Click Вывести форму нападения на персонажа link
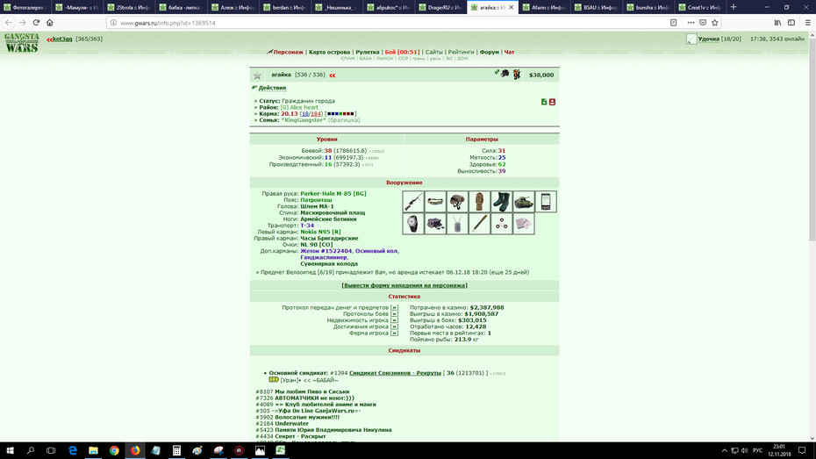 (x=404, y=285)
